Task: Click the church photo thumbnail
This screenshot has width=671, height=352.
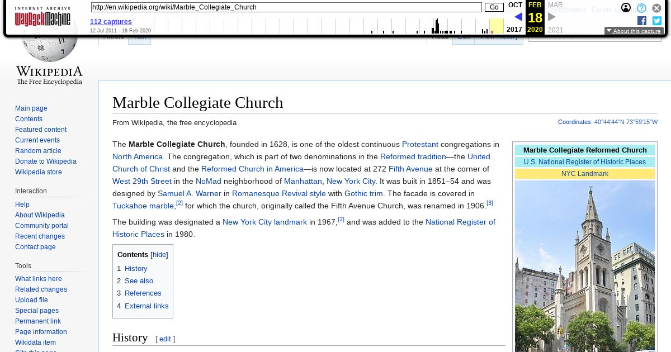Action: pyautogui.click(x=585, y=266)
